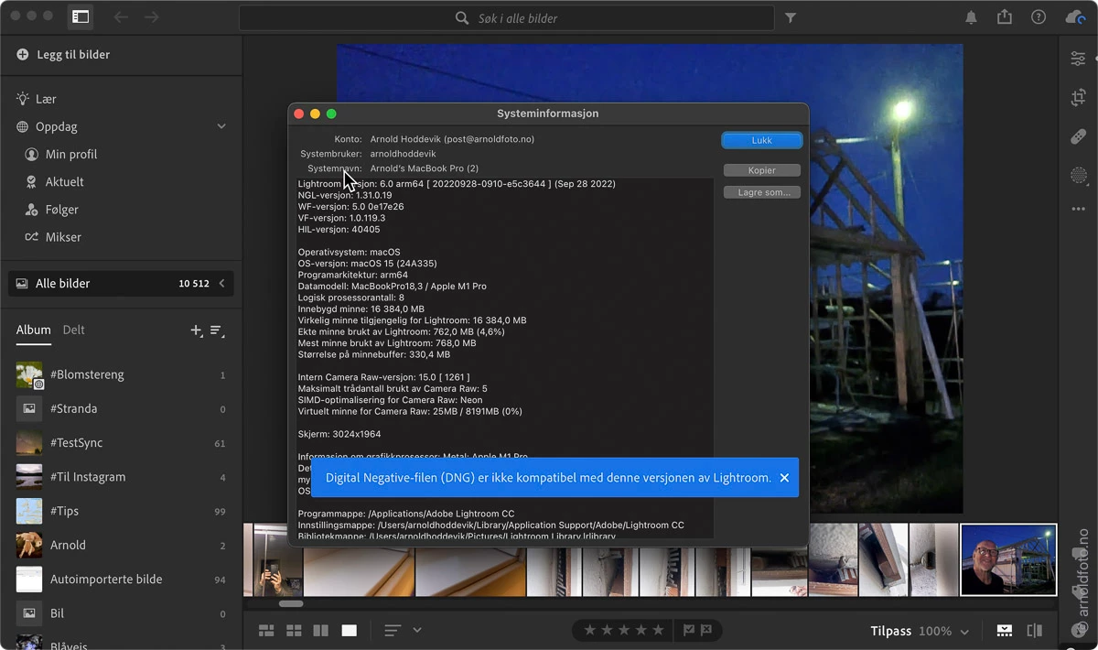Select the Crop and rotate tool

click(1079, 98)
